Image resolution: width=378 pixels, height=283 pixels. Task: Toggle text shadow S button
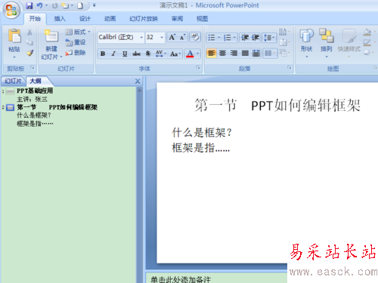pyautogui.click(x=148, y=54)
